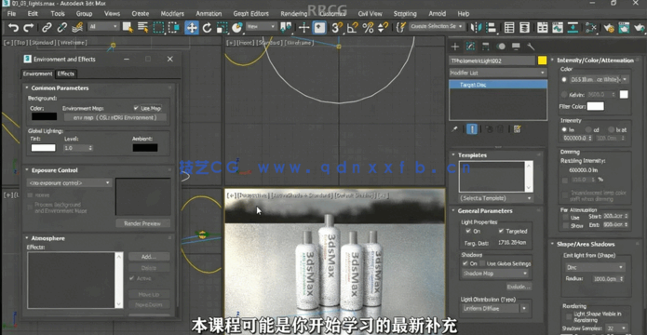Click the Radius value field
Screen dimensions: 647x335
tap(606, 279)
